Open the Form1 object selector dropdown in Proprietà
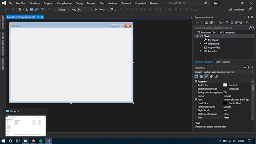 tap(253, 72)
